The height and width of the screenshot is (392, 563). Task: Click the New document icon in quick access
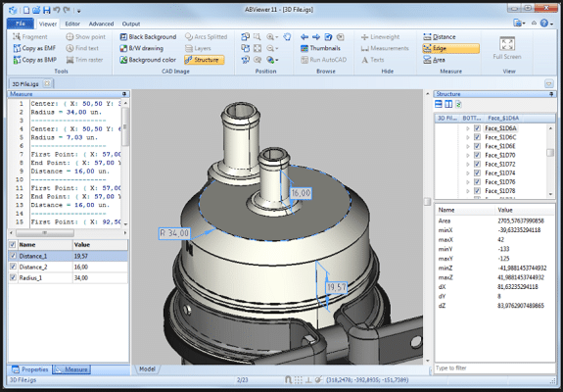[x=26, y=10]
